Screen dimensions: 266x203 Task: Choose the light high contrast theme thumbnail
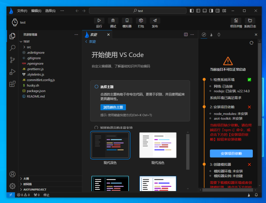(x=158, y=184)
